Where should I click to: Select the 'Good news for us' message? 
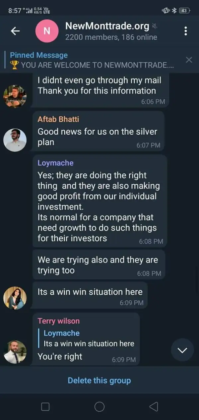coord(97,136)
